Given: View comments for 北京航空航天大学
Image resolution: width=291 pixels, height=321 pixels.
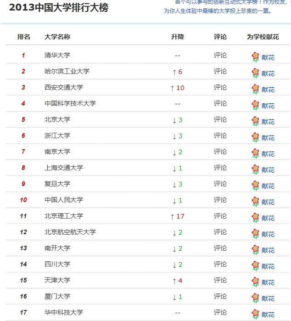Looking at the screenshot, I should tap(220, 232).
